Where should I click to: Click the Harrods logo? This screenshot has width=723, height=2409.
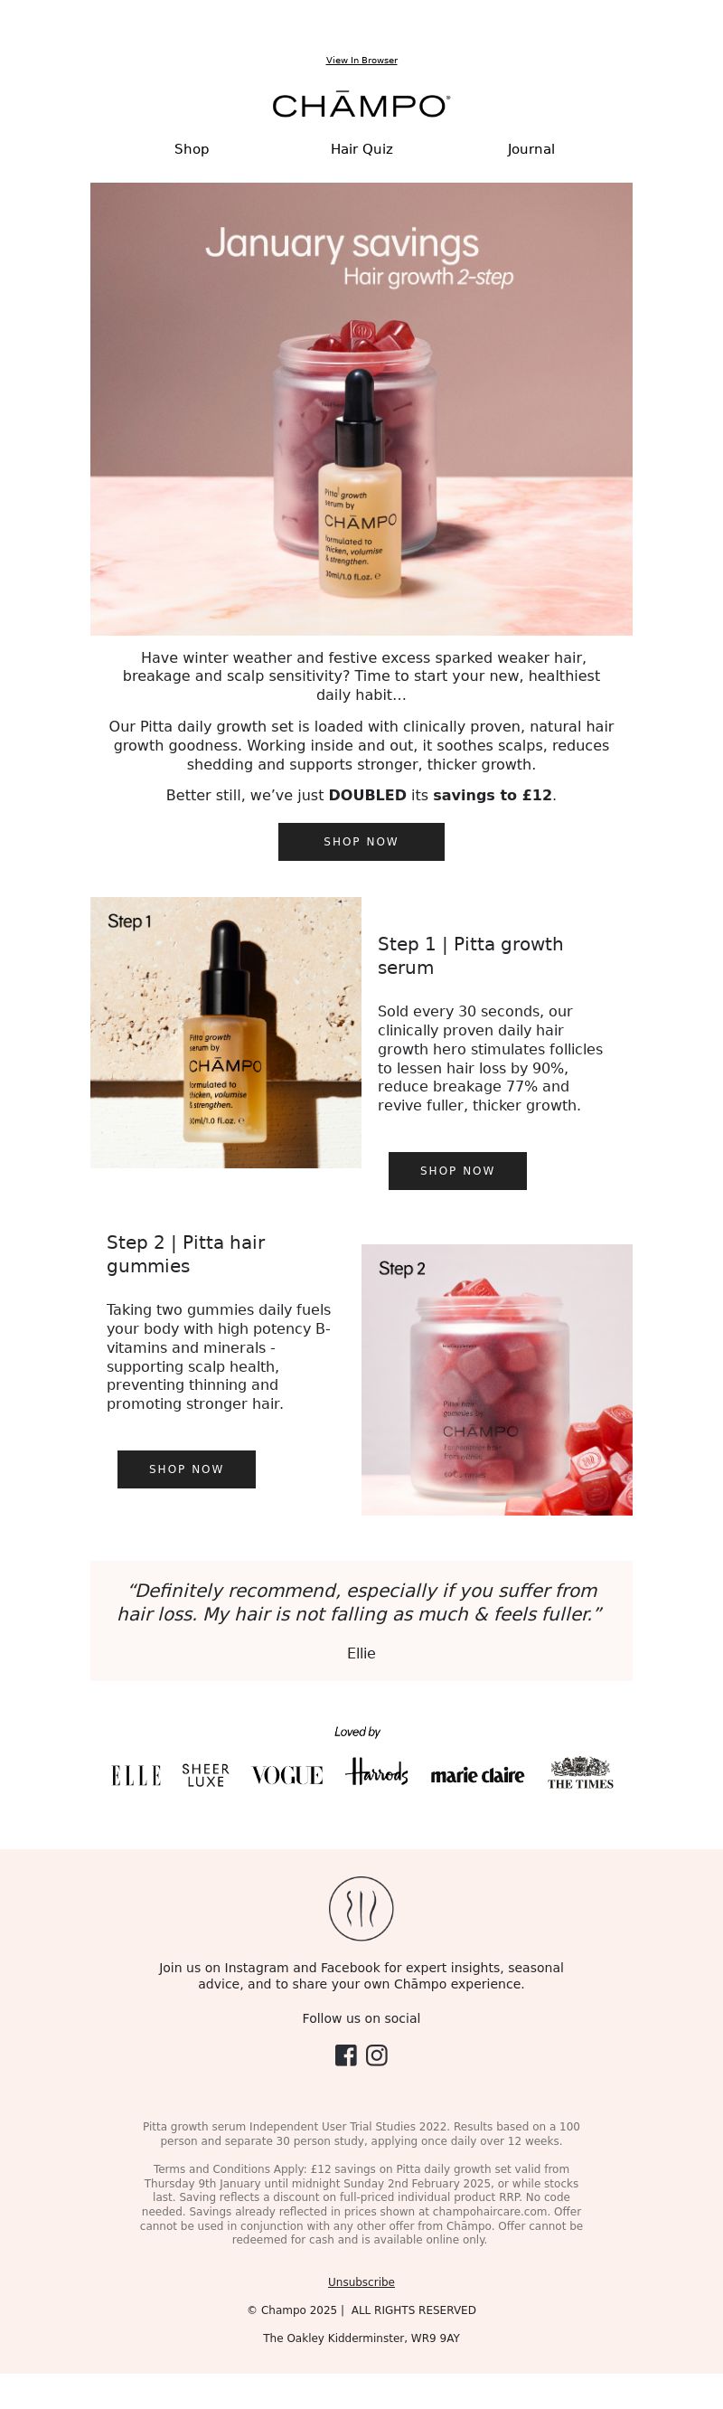(x=378, y=1771)
